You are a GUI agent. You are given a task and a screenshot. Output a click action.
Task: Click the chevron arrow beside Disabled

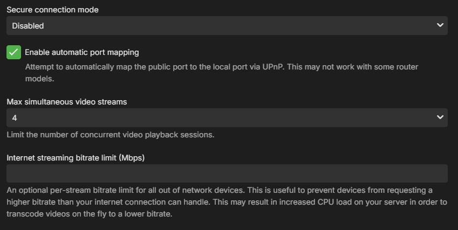(x=440, y=25)
